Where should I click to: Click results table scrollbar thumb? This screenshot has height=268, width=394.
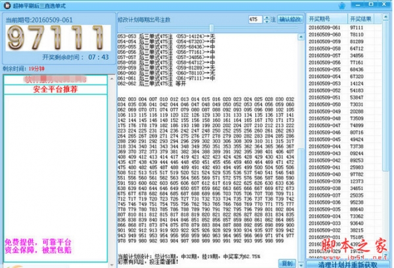(385, 96)
